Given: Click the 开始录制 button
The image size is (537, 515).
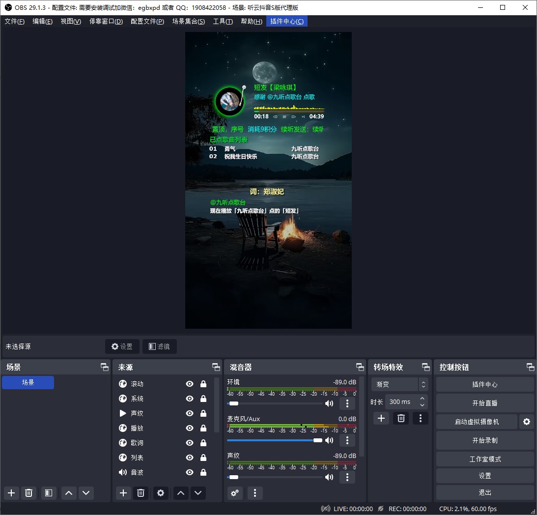Looking at the screenshot, I should click(x=484, y=440).
